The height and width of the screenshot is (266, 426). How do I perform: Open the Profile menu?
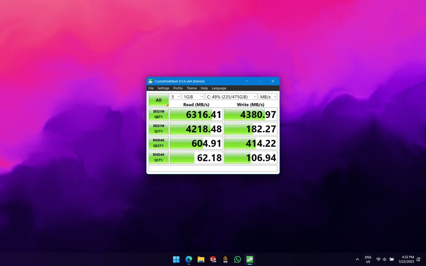click(178, 88)
